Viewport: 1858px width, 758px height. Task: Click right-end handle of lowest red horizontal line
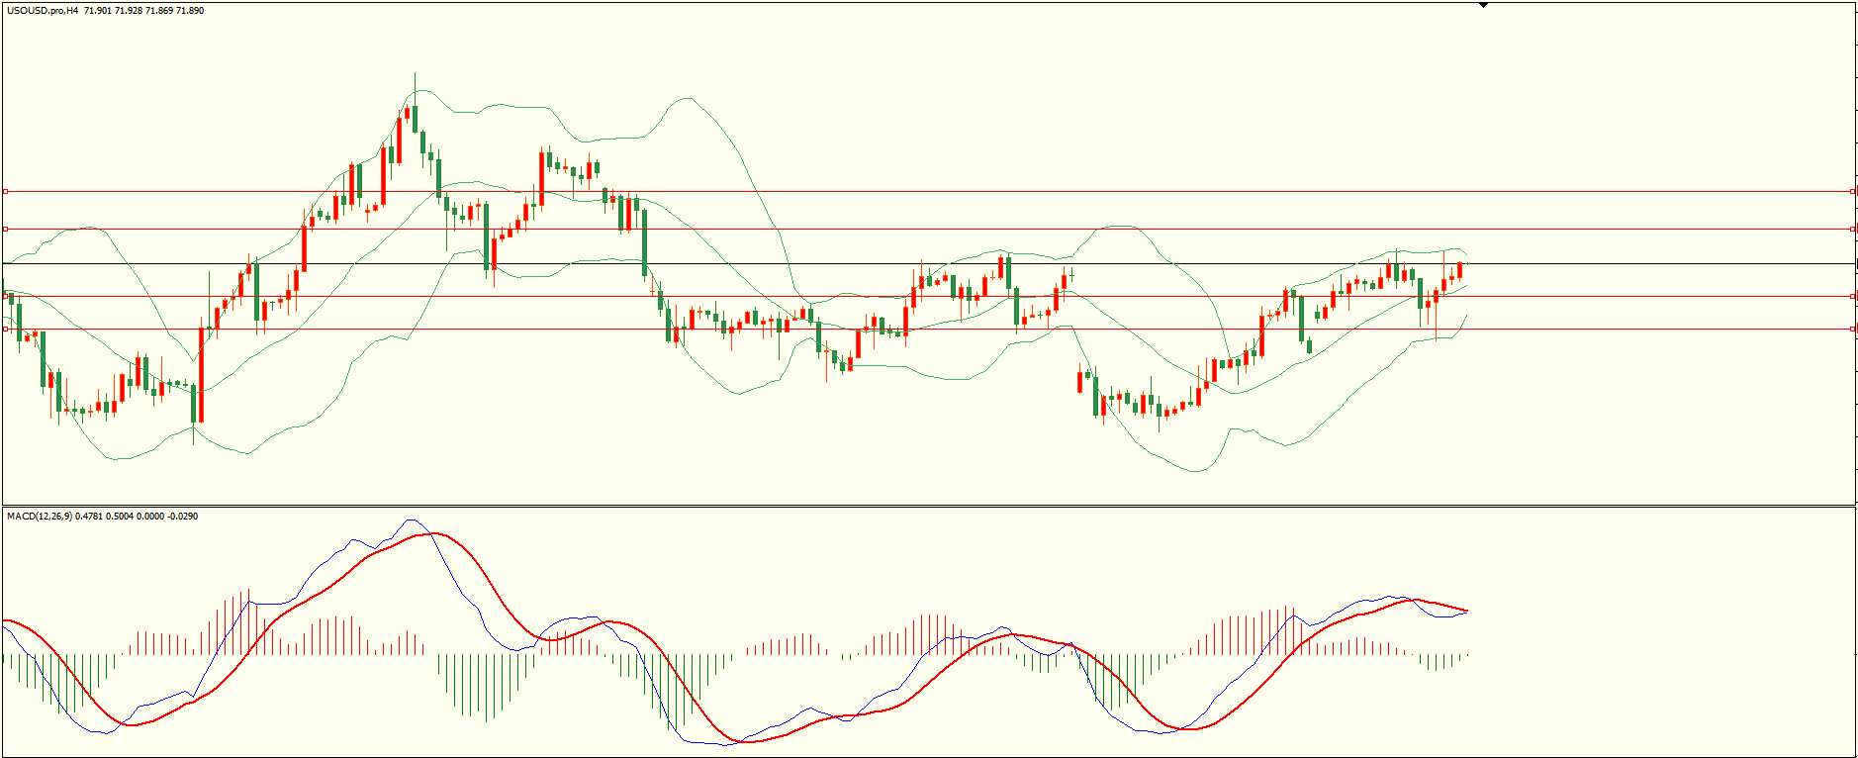(1852, 329)
